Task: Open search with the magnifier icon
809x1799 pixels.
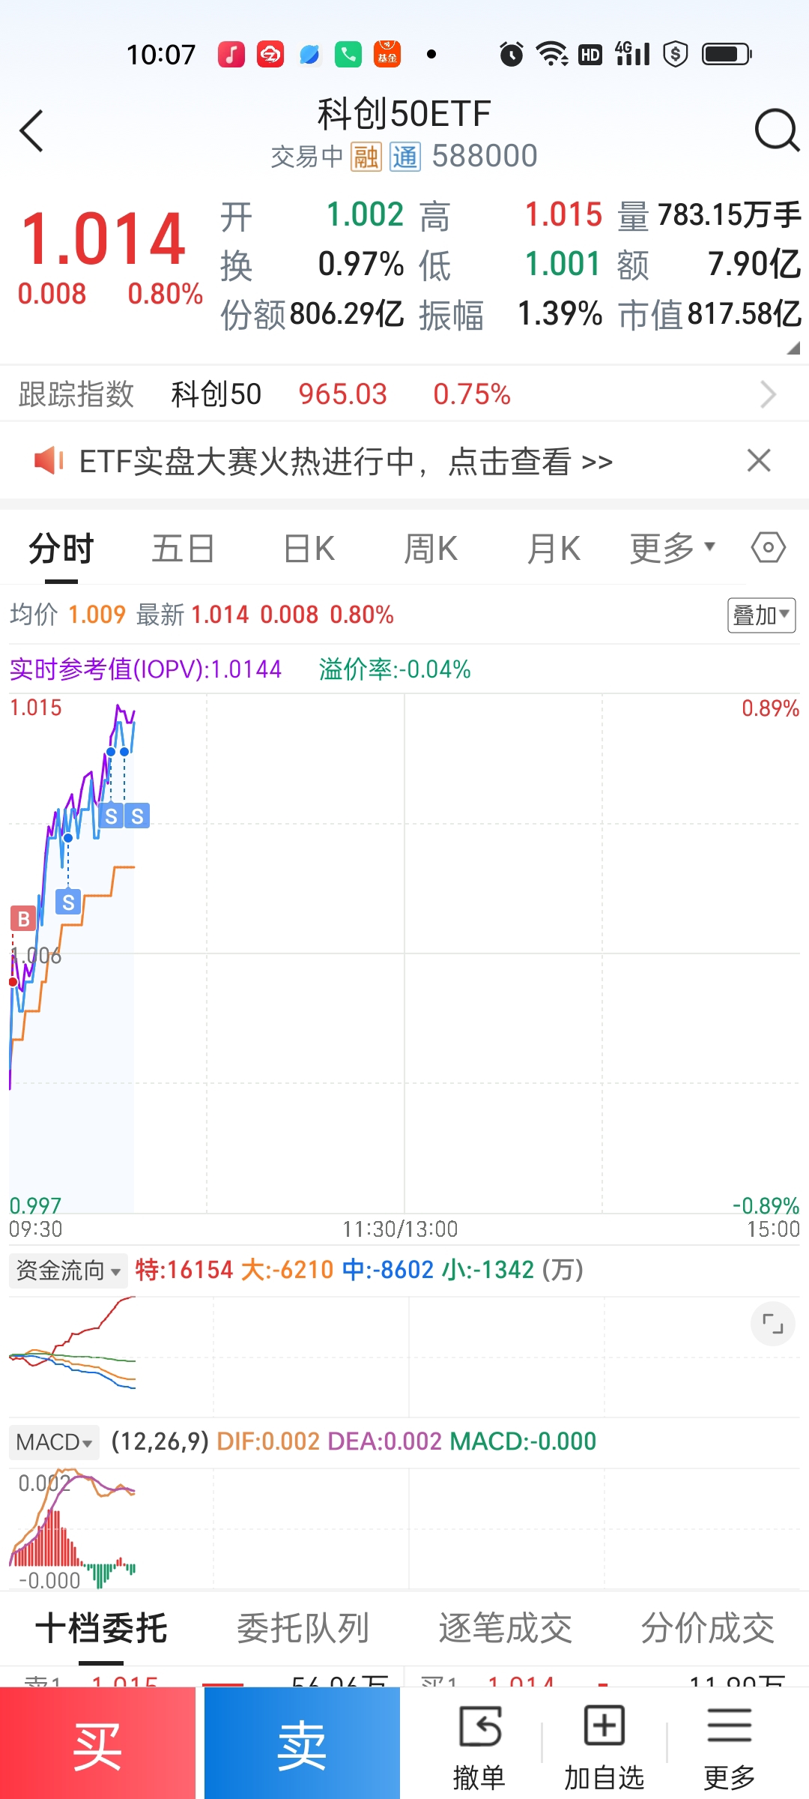Action: [777, 130]
